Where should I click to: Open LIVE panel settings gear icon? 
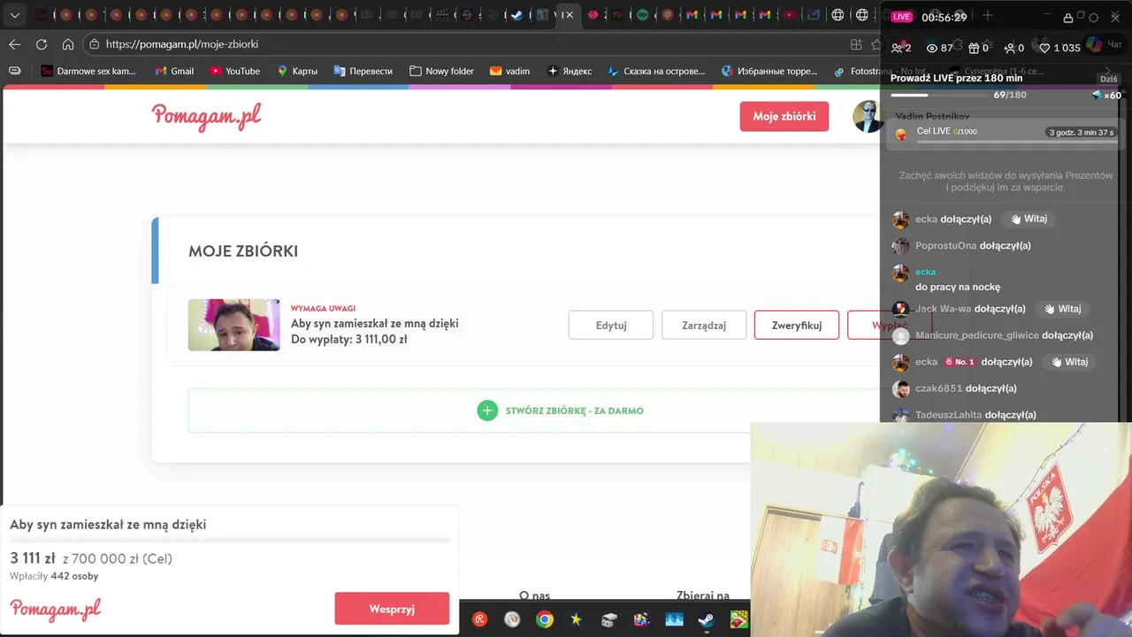[x=1093, y=18]
